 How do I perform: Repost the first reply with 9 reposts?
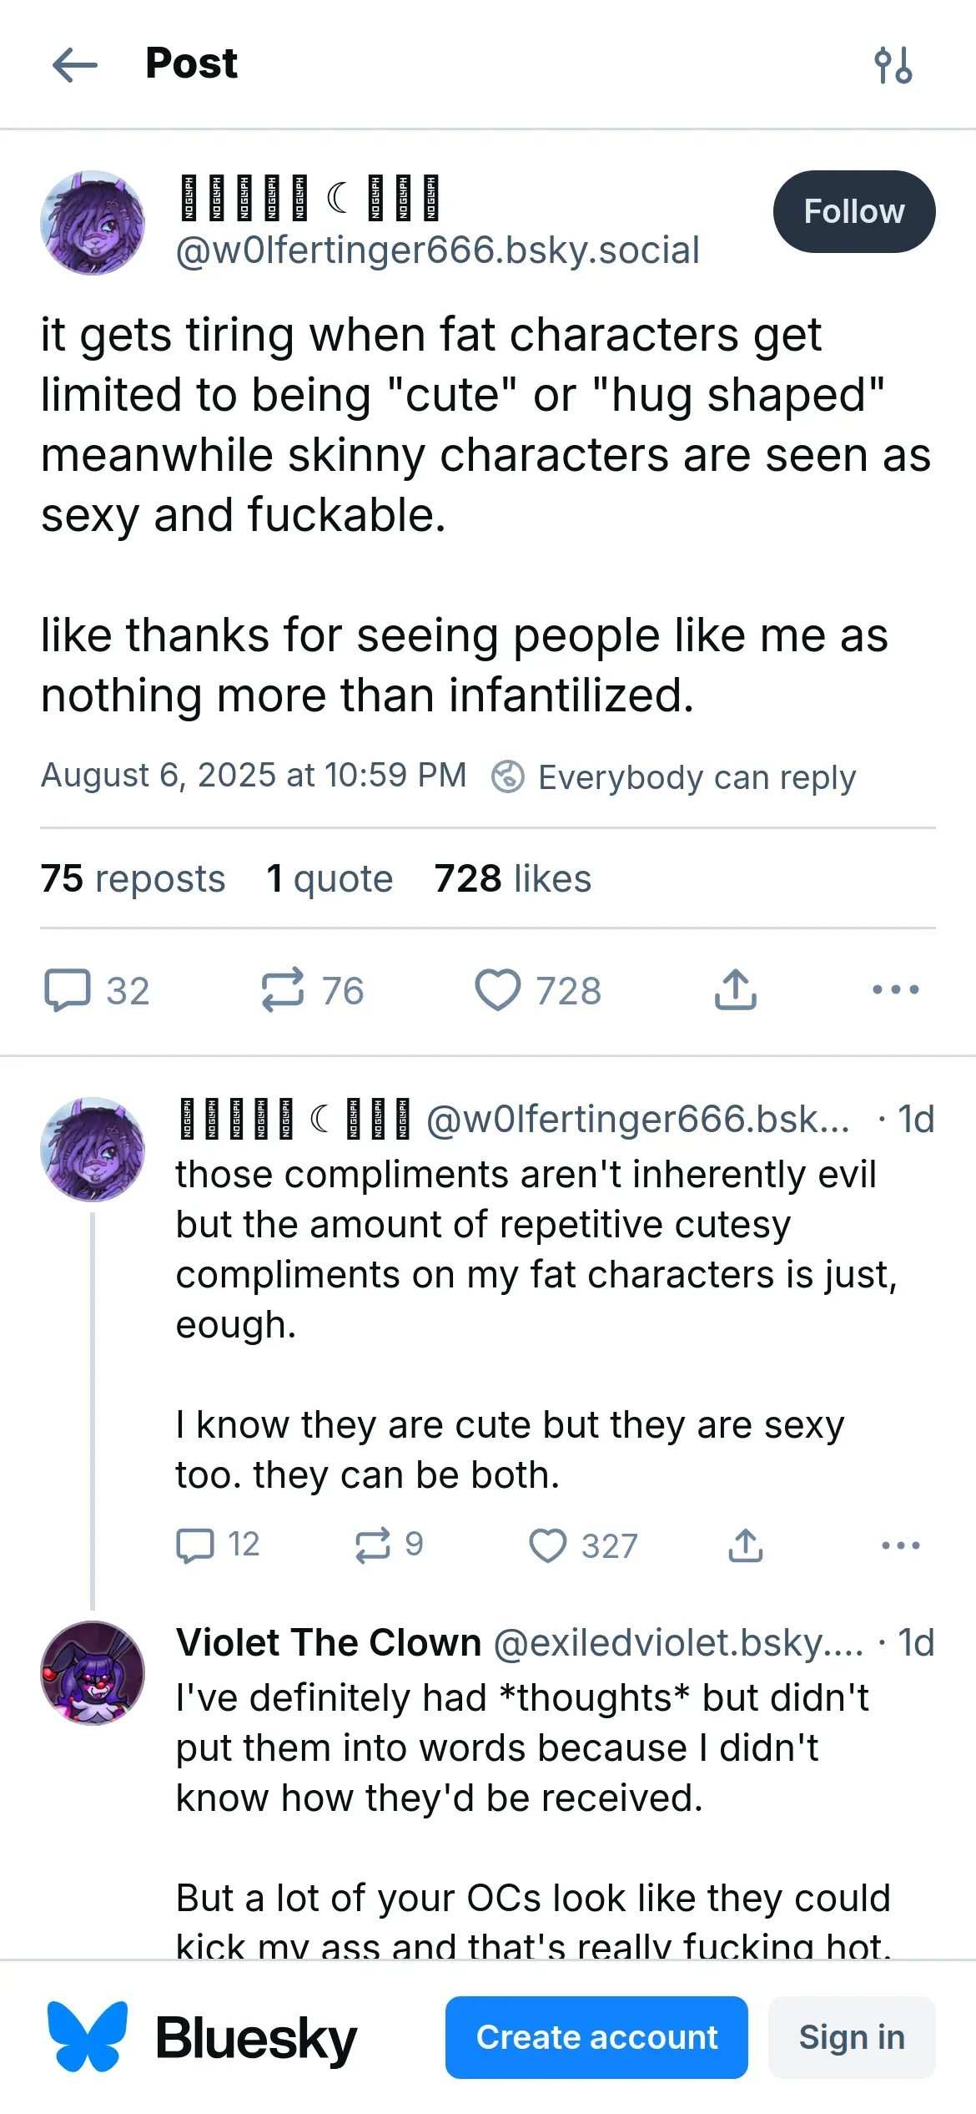(372, 1545)
